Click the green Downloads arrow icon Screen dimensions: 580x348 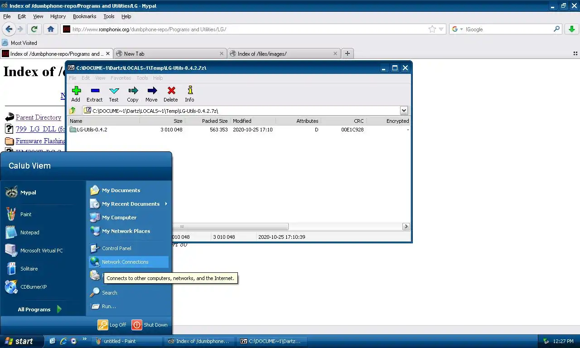572,29
